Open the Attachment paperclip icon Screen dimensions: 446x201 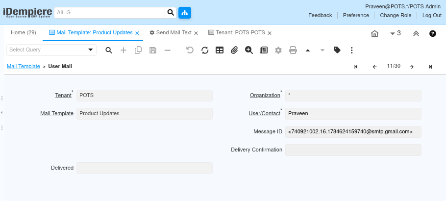234,50
